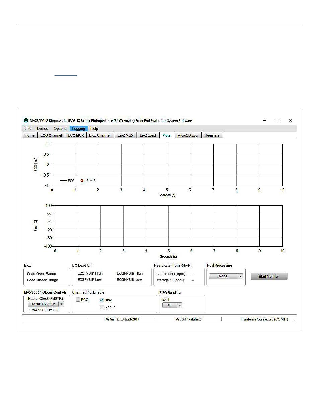Switch to the BioZ Load tab
The image size is (318, 420).
148,135
